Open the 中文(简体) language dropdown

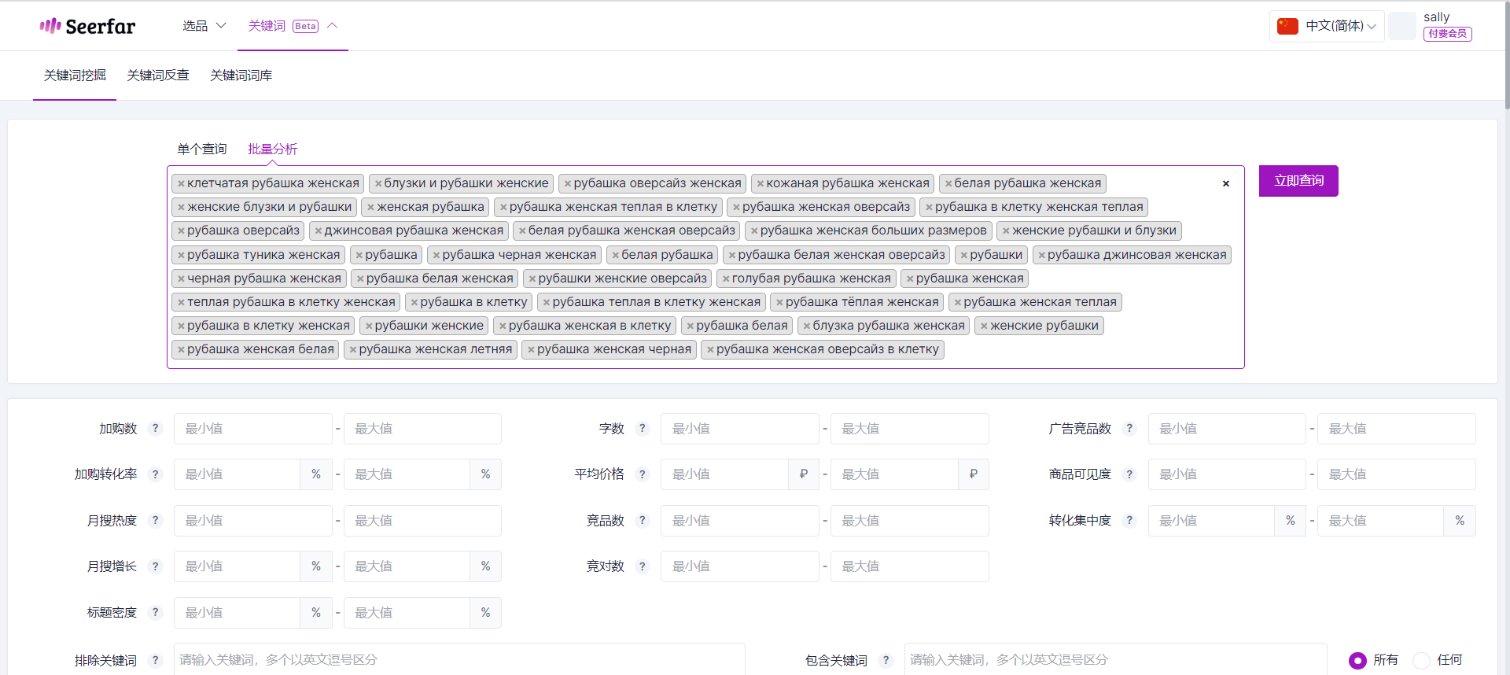1327,26
